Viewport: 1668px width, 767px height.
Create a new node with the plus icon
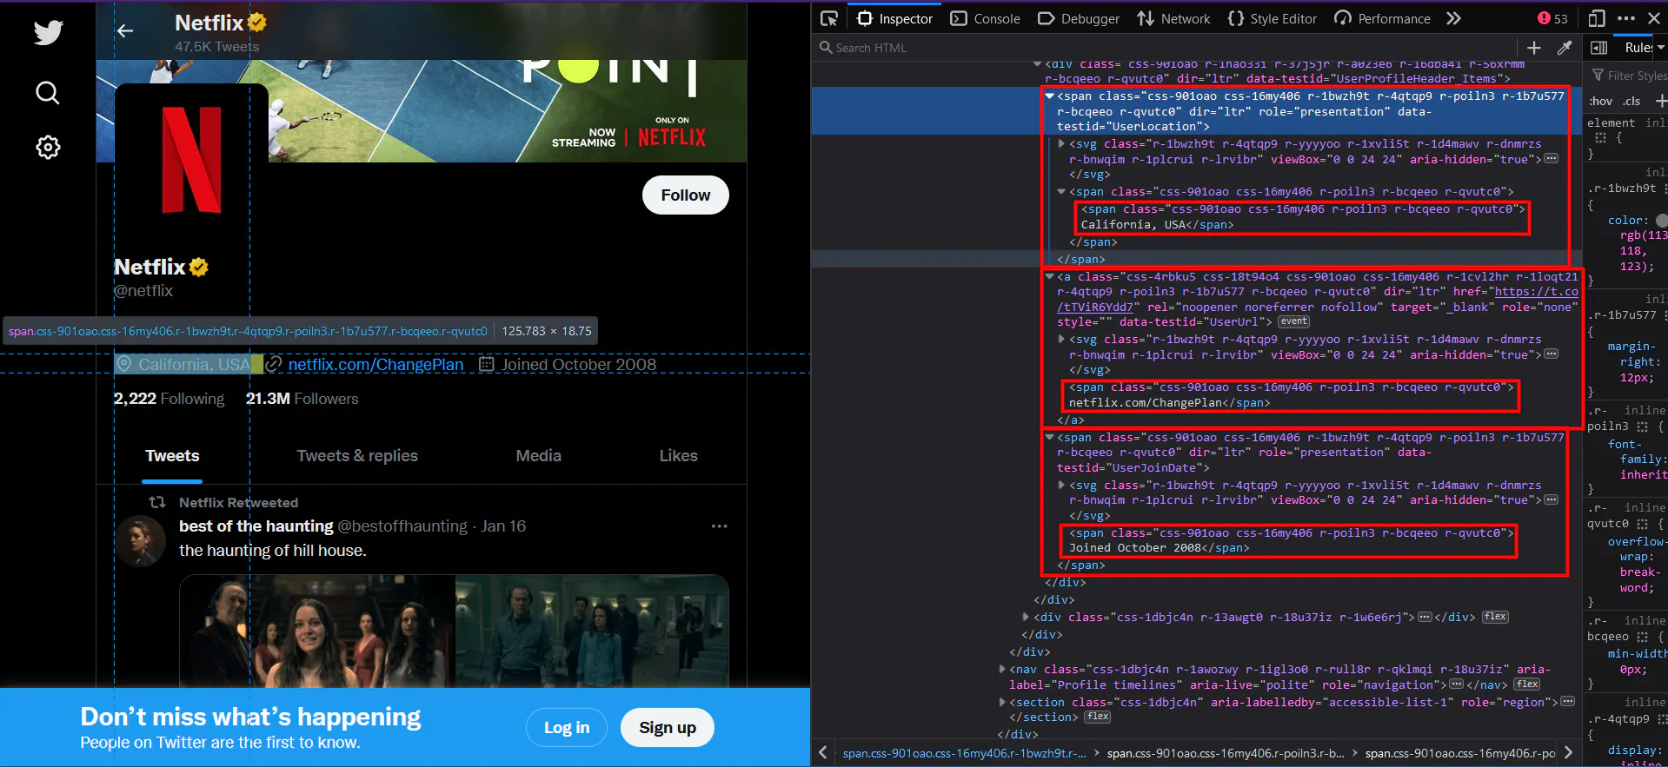click(1534, 48)
